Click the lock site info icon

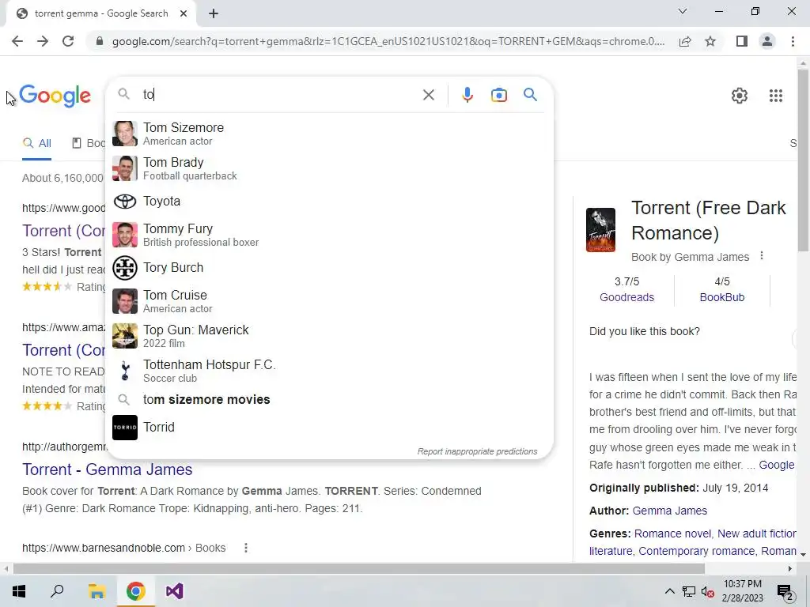tap(100, 41)
